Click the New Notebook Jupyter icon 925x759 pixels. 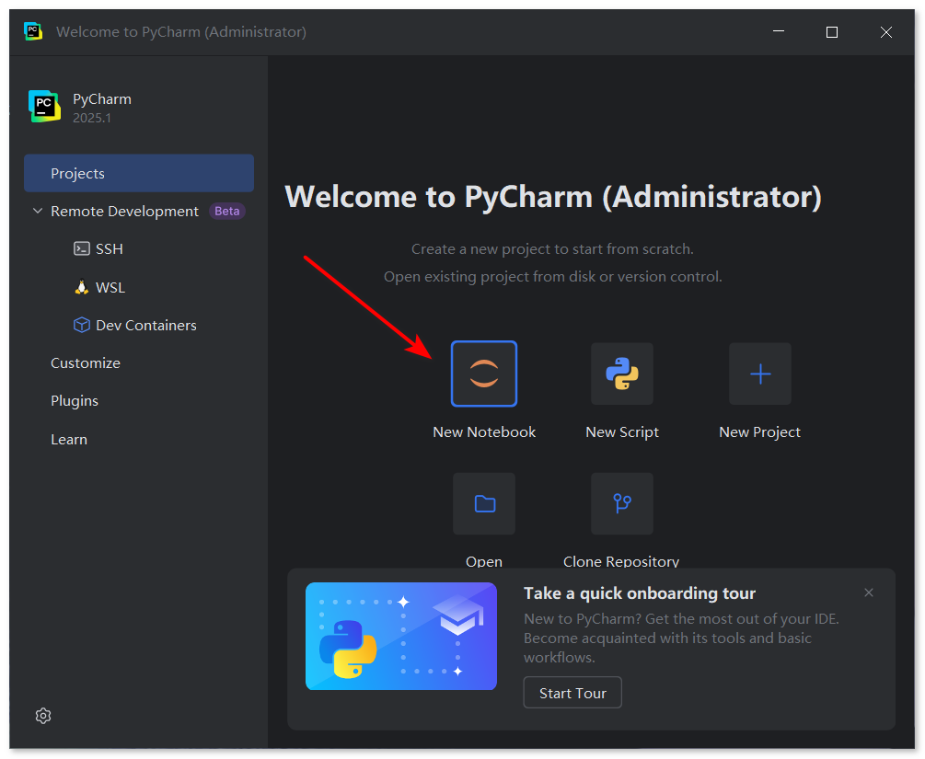(x=484, y=374)
